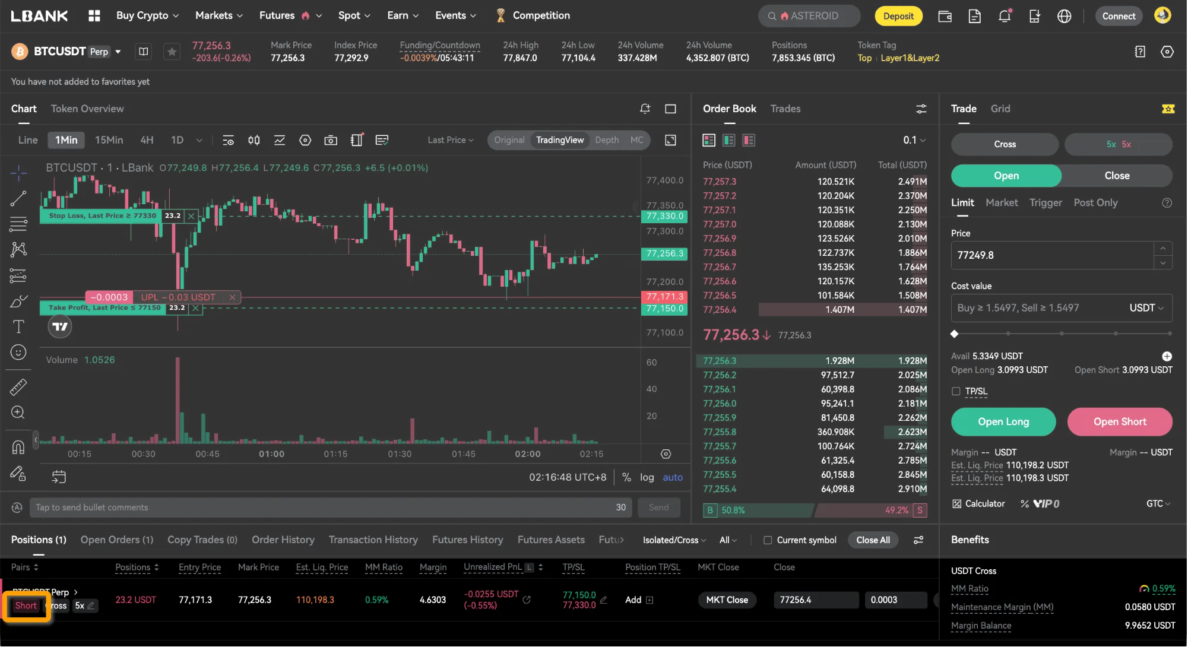Expand the order book 0.1 precision dropdown
Image resolution: width=1188 pixels, height=647 pixels.
pyautogui.click(x=914, y=140)
